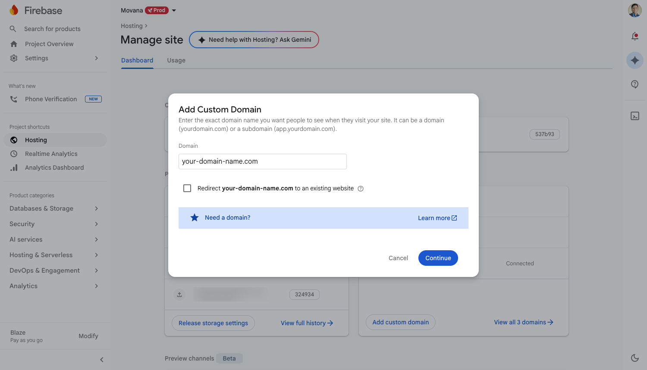
Task: Enable redirect to an existing website checkbox
Action: point(187,188)
